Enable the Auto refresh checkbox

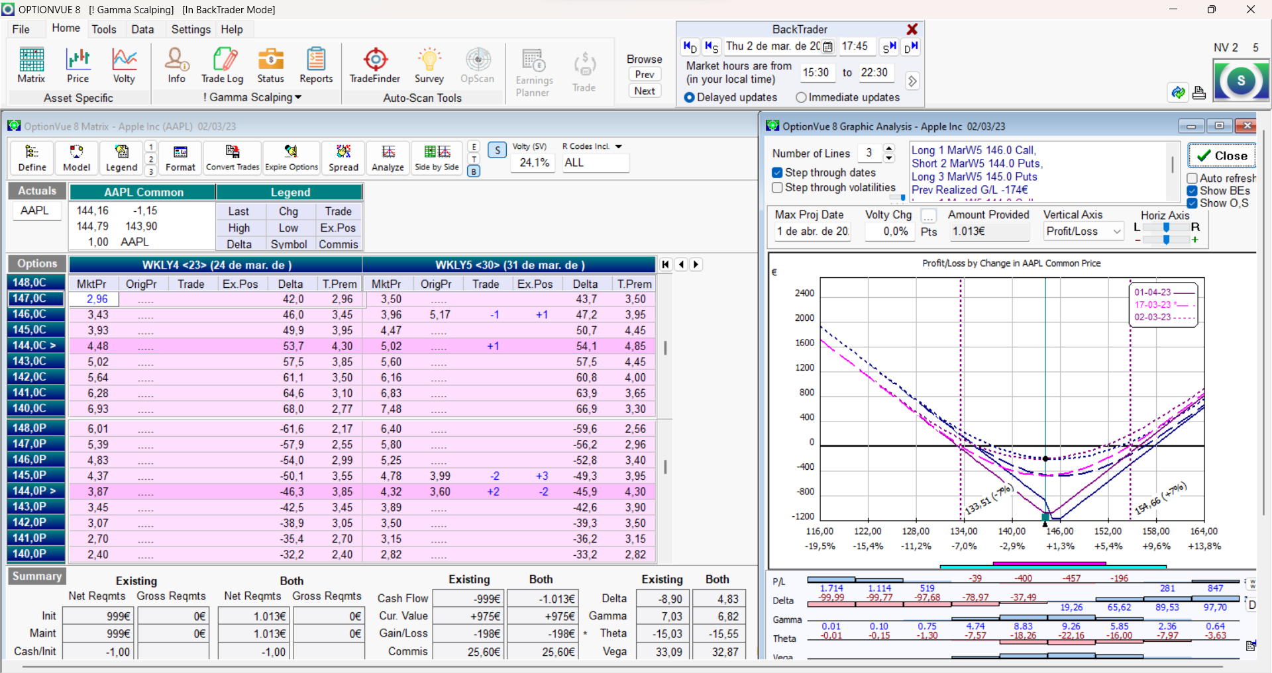(1192, 179)
